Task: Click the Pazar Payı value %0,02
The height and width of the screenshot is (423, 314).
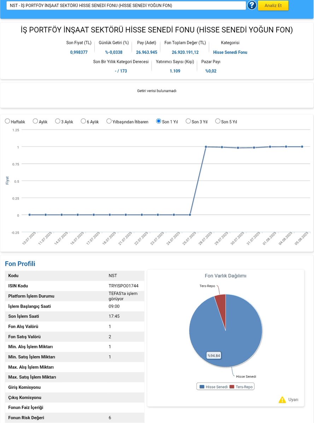Action: (x=211, y=71)
